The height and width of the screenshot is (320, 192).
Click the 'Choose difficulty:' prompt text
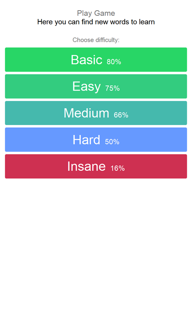96,40
